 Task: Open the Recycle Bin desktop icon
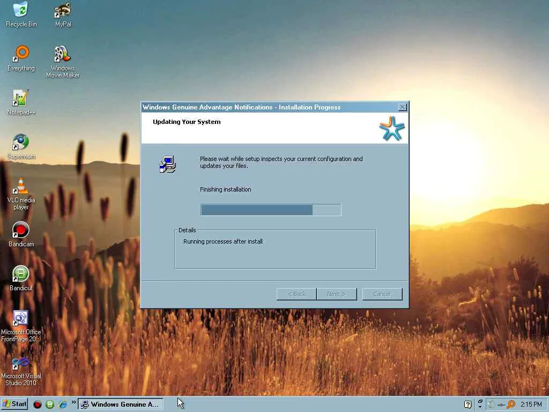point(21,14)
